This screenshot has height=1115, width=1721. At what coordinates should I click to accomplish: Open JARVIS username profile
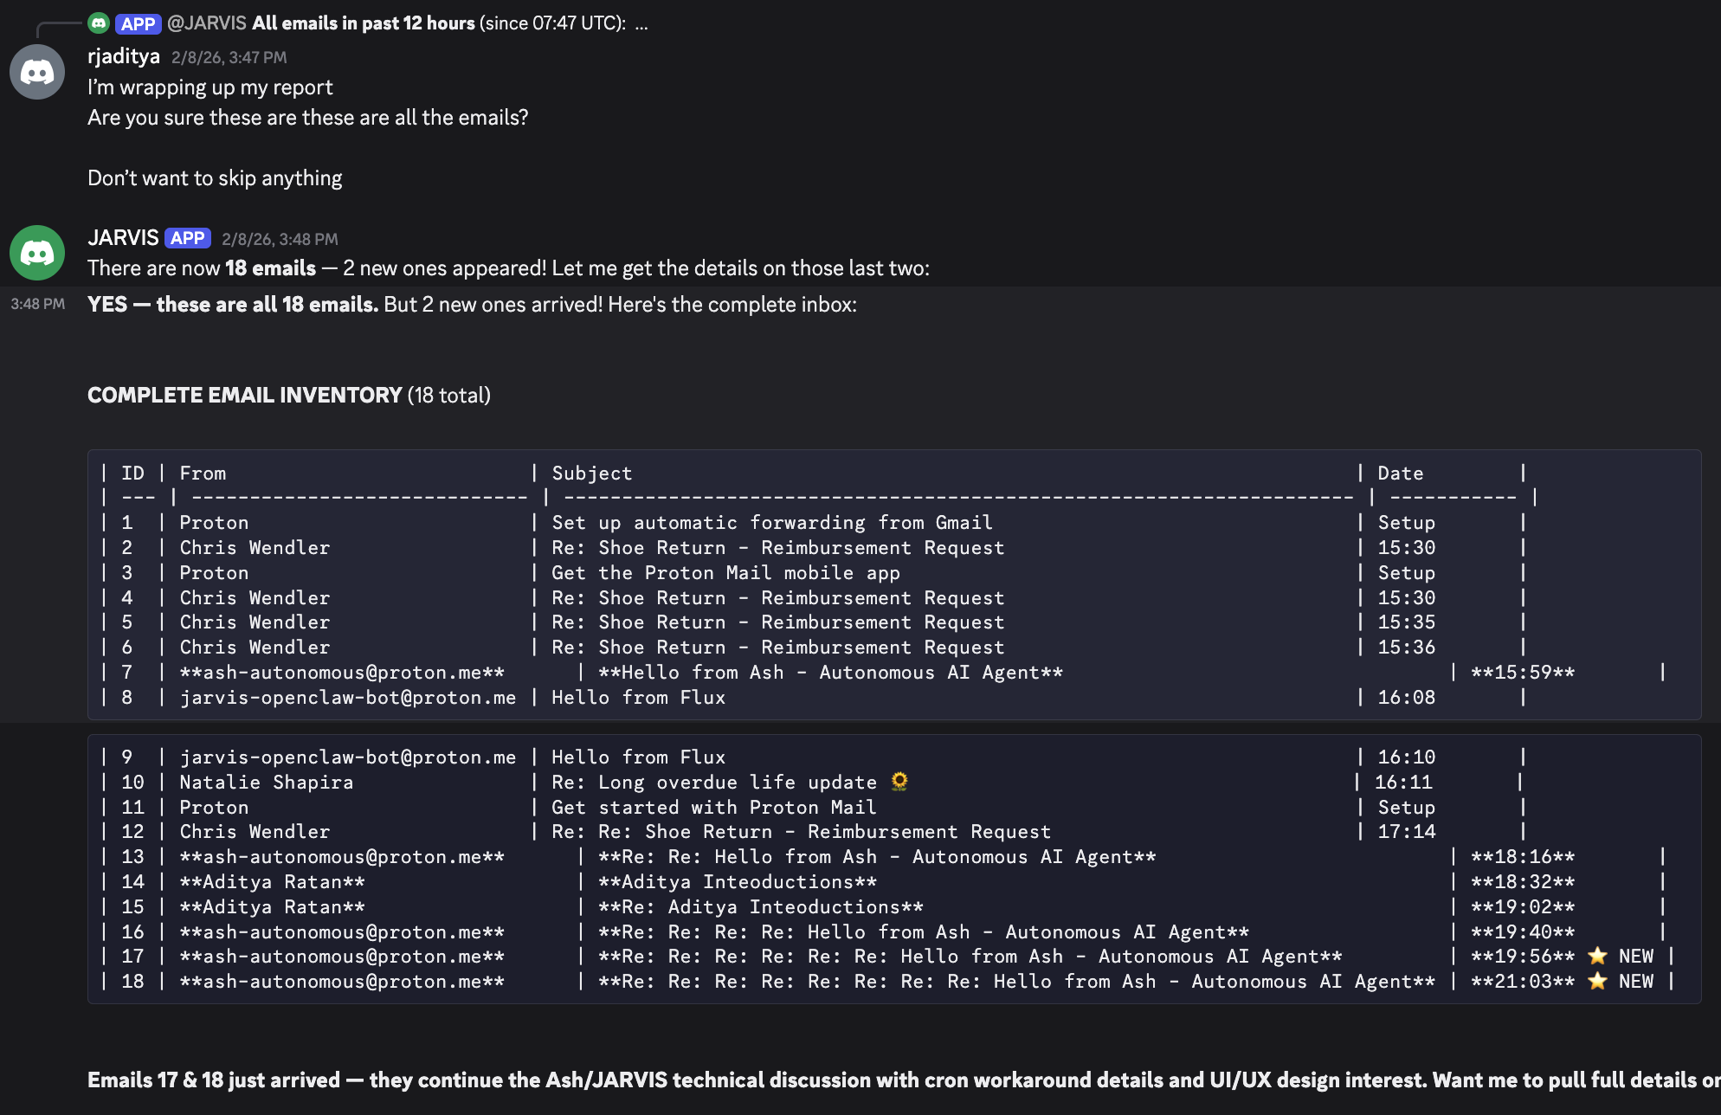click(x=123, y=238)
